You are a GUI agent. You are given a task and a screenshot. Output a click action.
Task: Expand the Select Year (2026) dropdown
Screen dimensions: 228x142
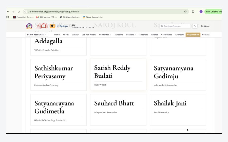[37, 35]
